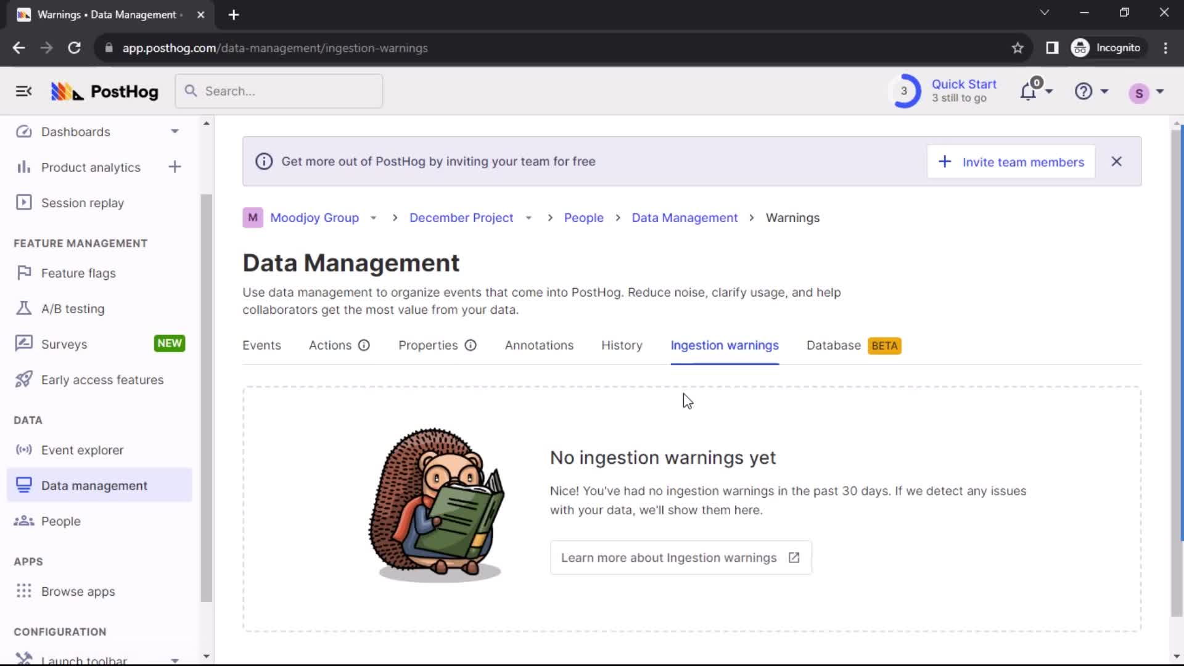The height and width of the screenshot is (666, 1184).
Task: Expand Quick Start menu
Action: point(945,90)
